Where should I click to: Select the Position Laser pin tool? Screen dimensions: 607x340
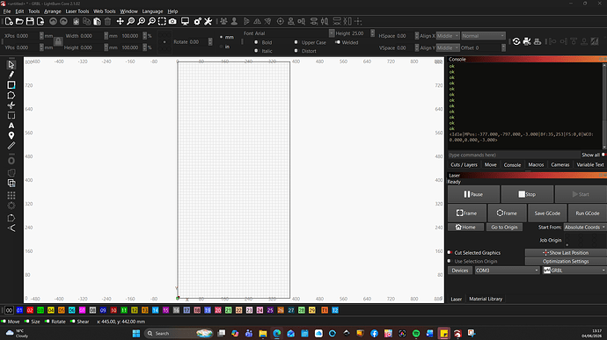pos(11,136)
